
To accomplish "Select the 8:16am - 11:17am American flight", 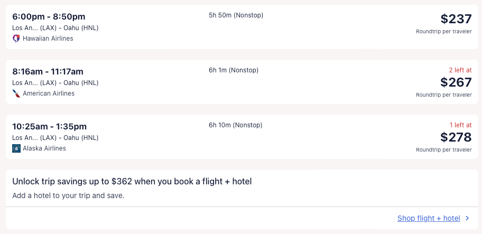I will [48, 72].
